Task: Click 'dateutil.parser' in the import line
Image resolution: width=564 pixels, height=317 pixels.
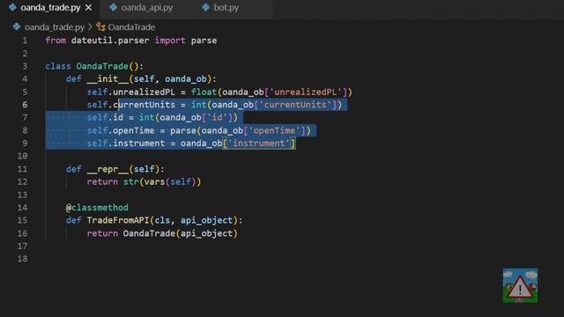Action: pyautogui.click(x=110, y=41)
